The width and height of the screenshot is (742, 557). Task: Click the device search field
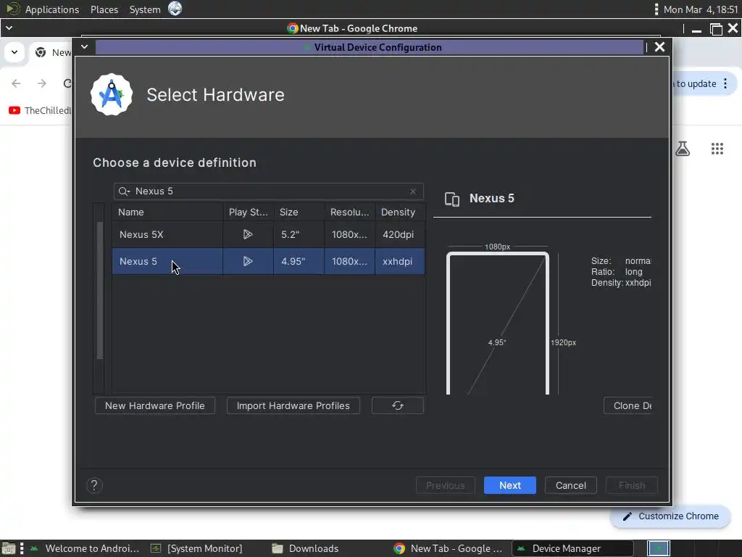[x=268, y=191]
